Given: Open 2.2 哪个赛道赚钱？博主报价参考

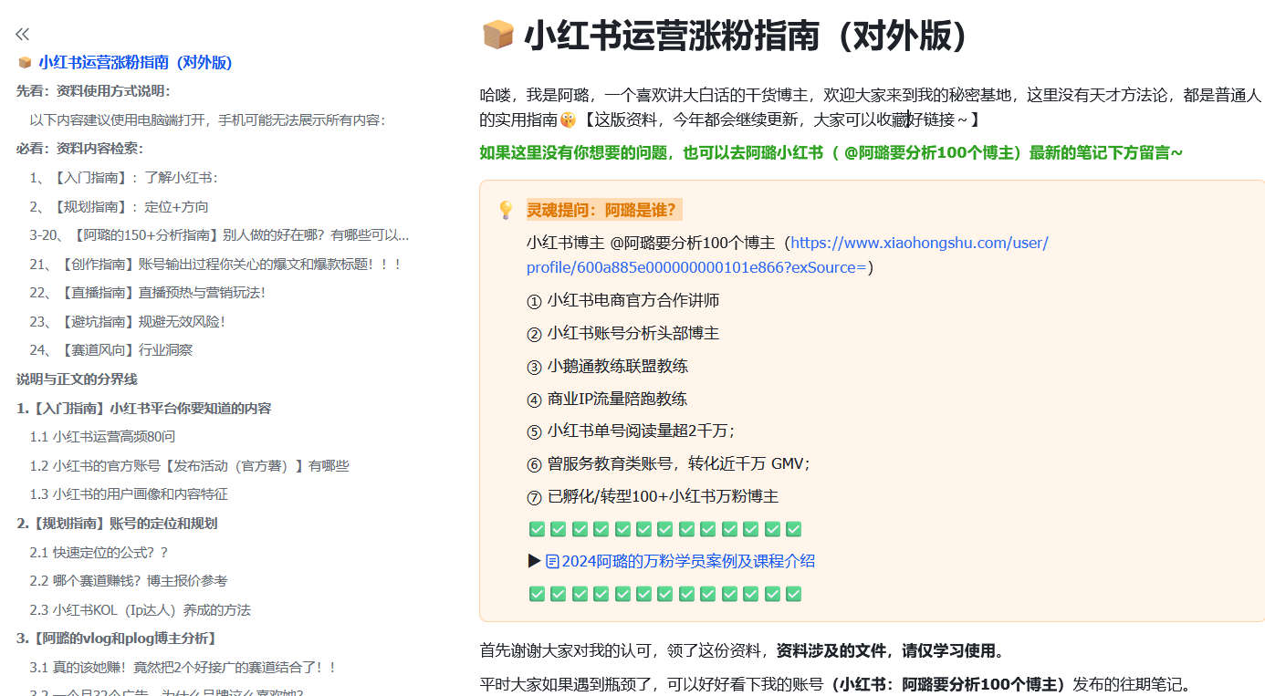Looking at the screenshot, I should (129, 581).
